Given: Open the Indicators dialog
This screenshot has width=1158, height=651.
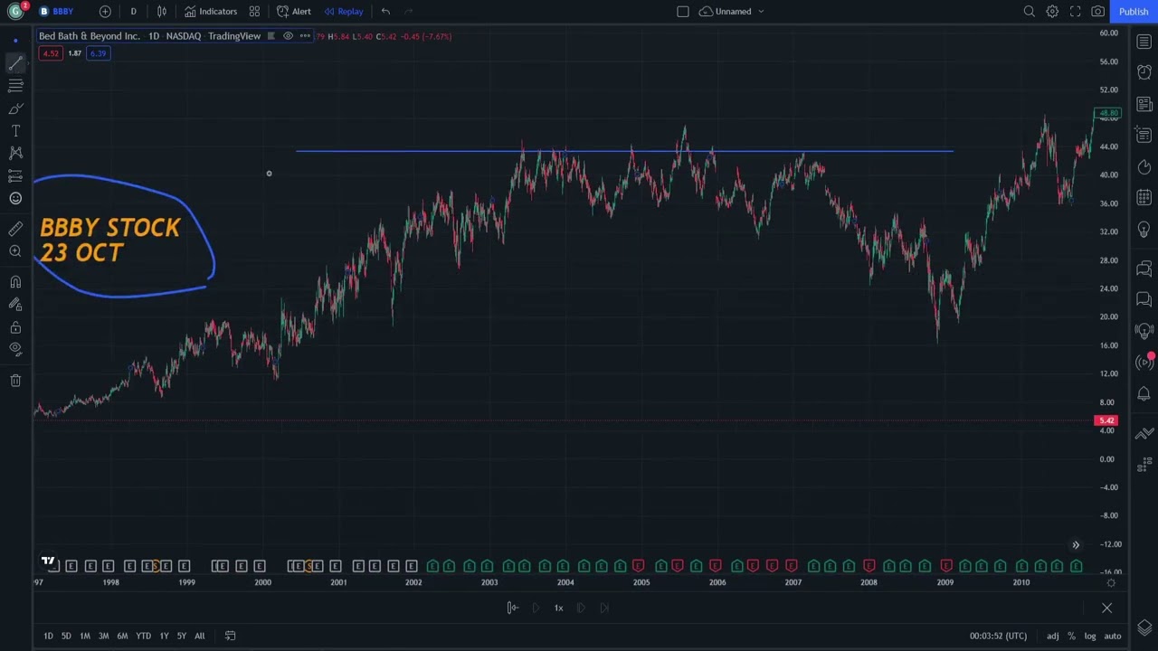Looking at the screenshot, I should coord(211,12).
